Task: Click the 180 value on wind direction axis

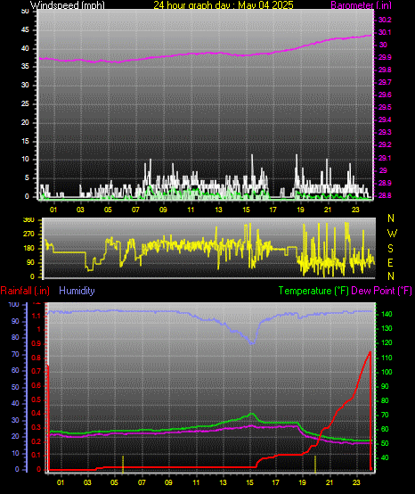Action: coord(28,248)
